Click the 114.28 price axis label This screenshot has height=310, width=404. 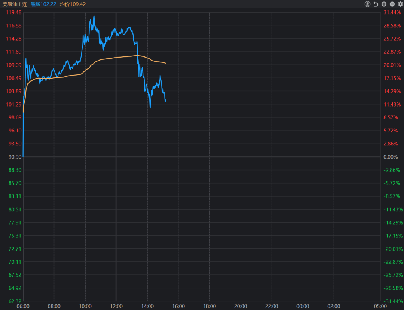coord(14,39)
